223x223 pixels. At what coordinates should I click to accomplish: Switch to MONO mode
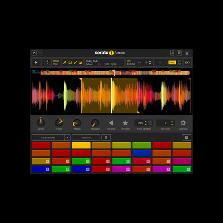pos(56,61)
